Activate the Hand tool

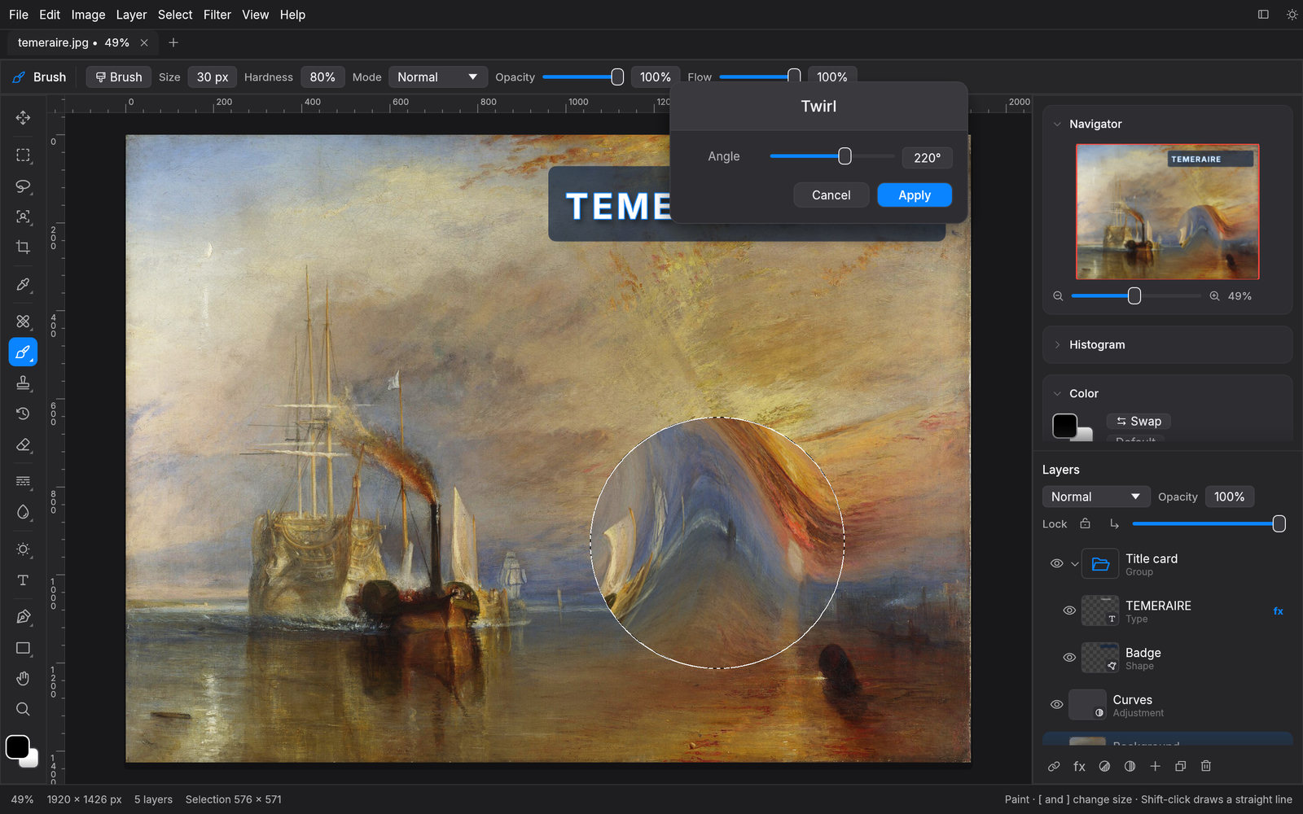pos(23,679)
